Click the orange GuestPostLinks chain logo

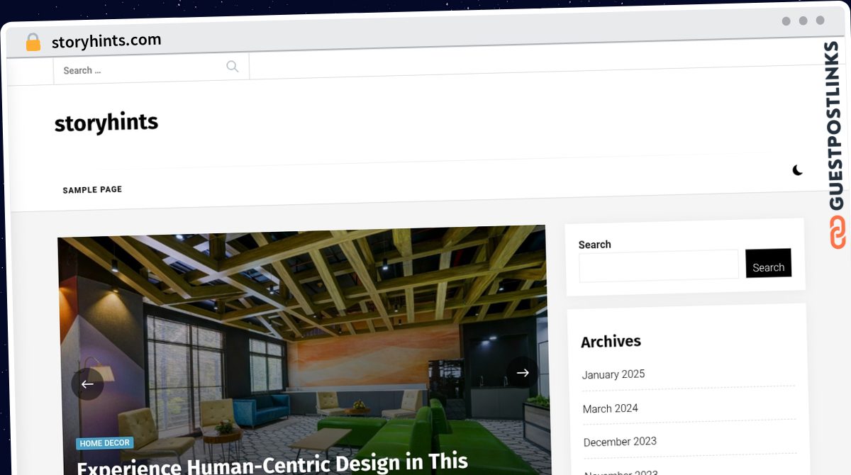(838, 233)
